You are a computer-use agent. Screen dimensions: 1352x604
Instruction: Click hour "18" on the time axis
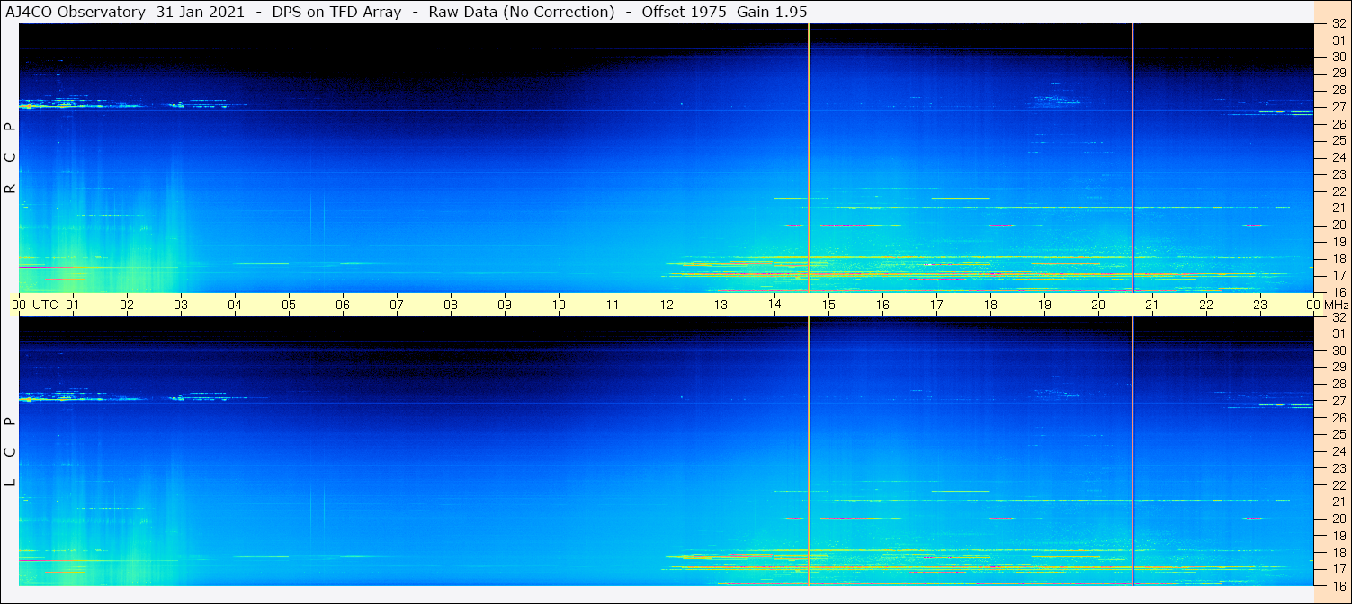[990, 305]
